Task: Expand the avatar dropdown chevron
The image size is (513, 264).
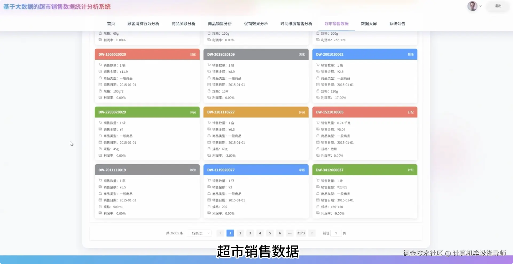Action: [480, 6]
